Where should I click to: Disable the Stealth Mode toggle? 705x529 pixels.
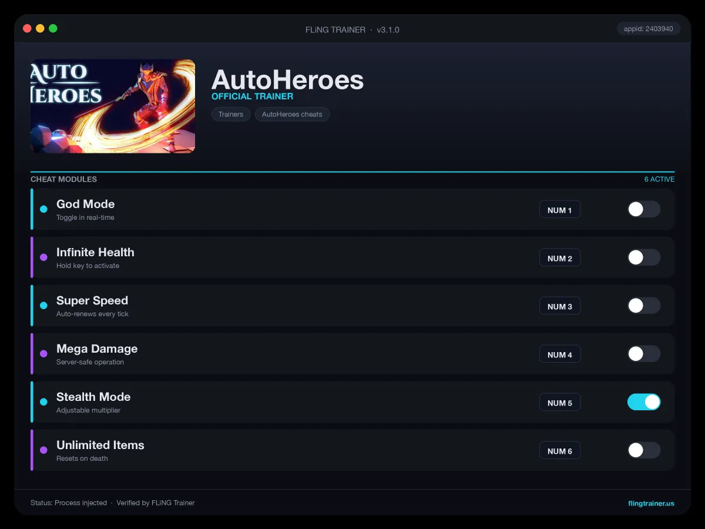point(644,402)
